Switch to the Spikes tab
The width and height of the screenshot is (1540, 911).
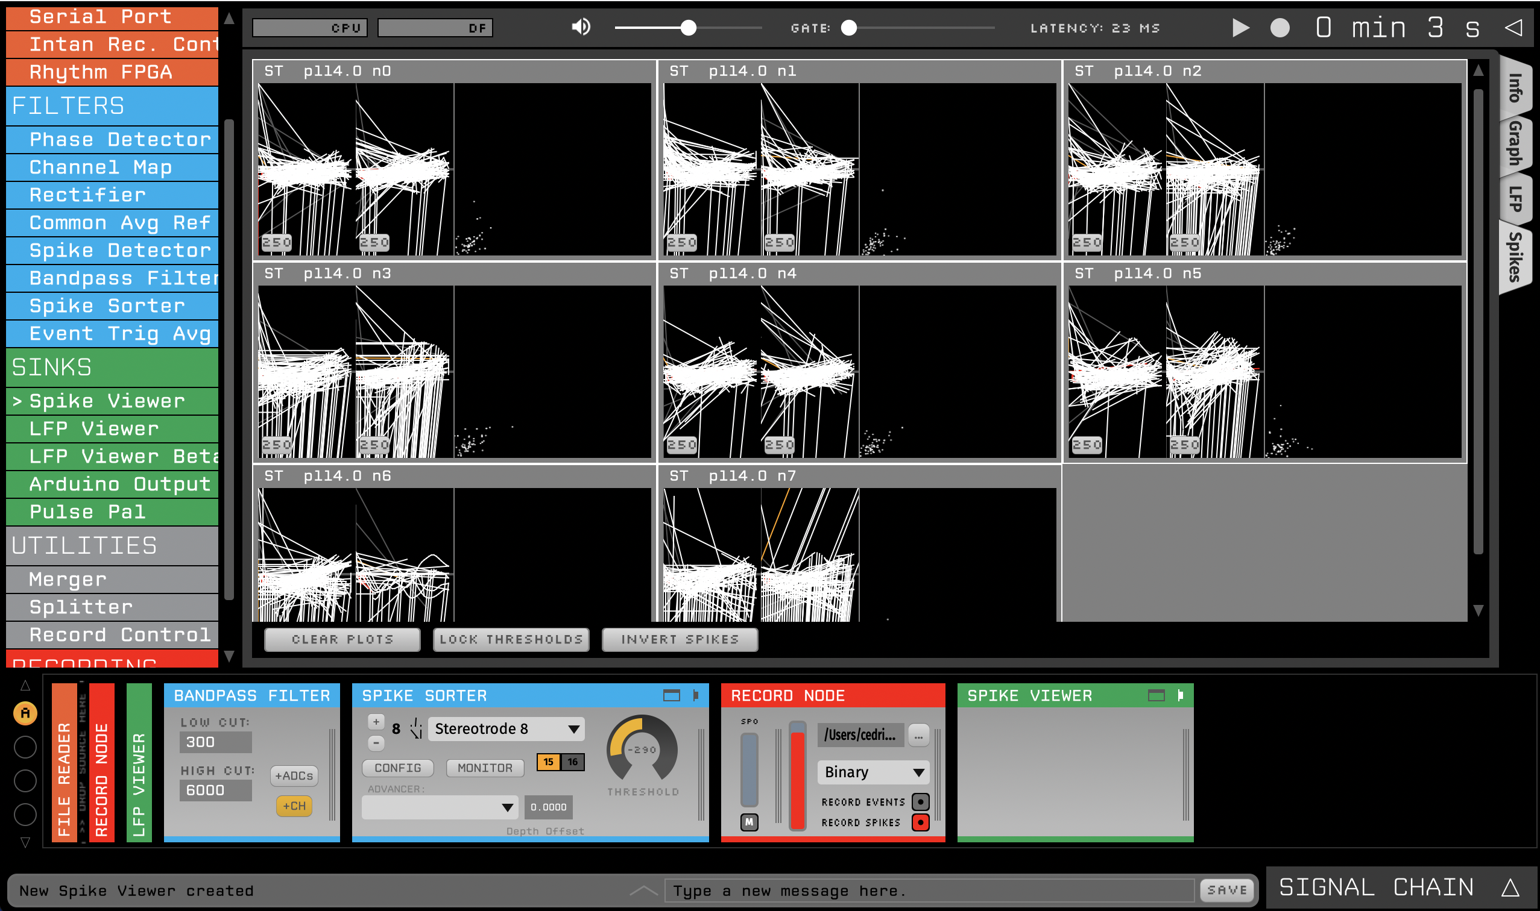(x=1515, y=257)
